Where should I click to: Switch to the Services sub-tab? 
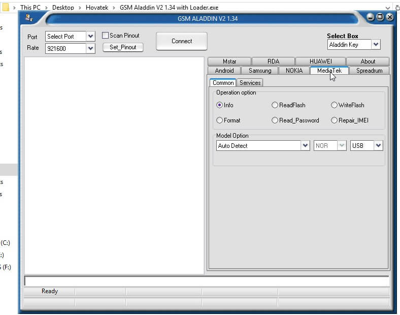[x=250, y=83]
